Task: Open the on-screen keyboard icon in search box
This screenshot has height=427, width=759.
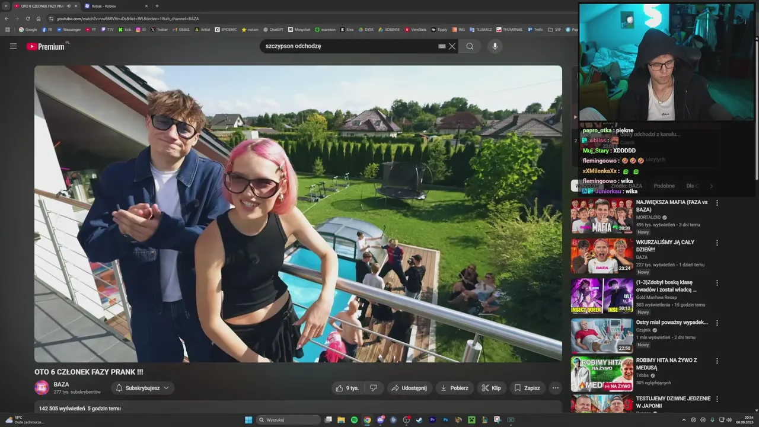Action: [442, 46]
